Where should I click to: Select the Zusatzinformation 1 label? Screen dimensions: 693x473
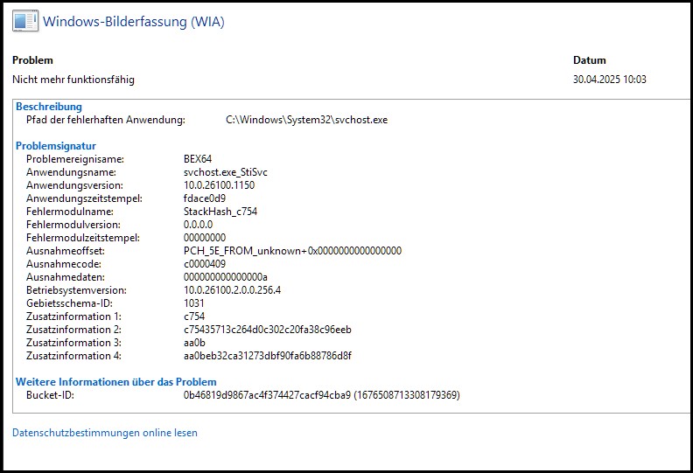click(73, 316)
